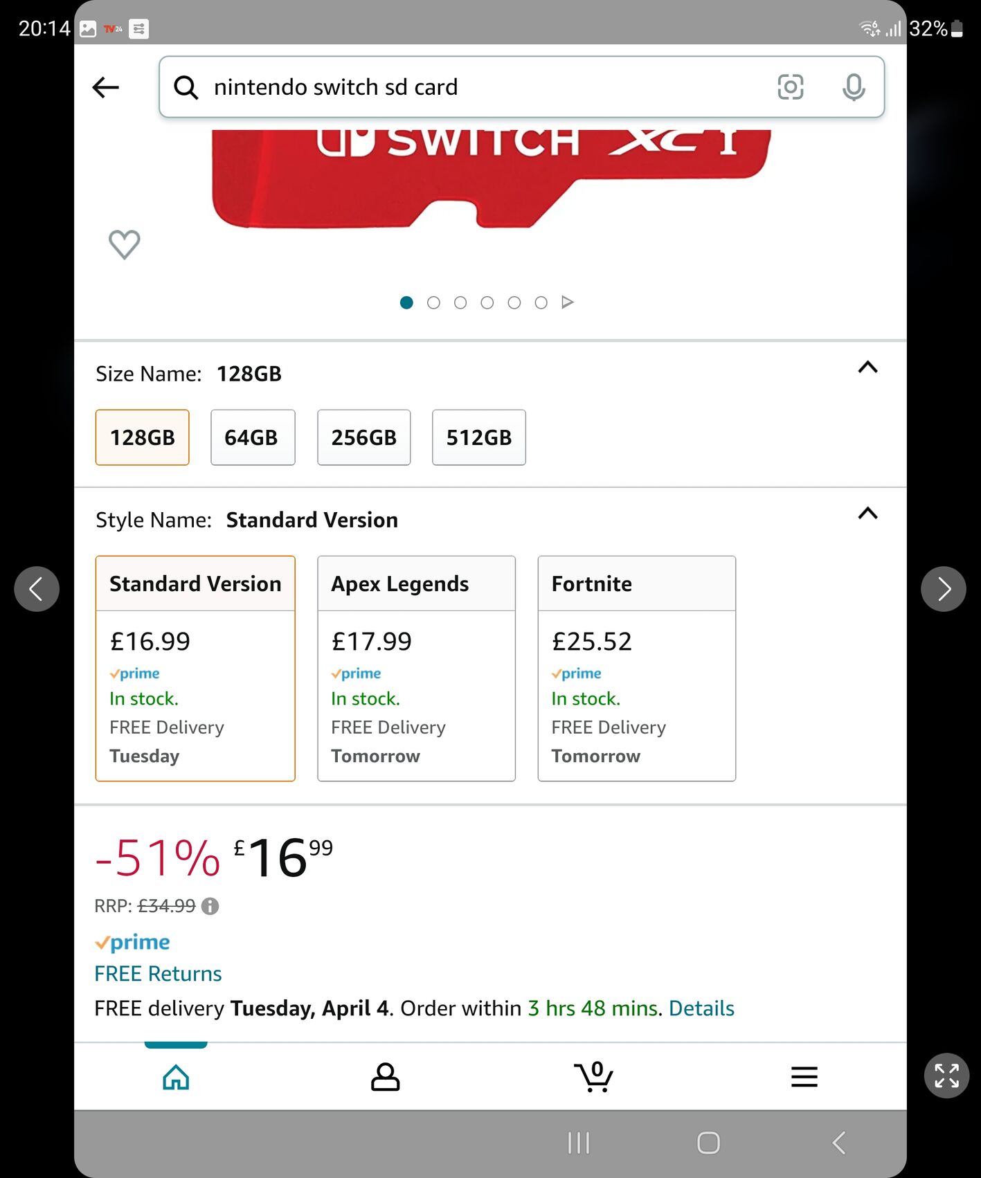
Task: Select the 256GB size option
Action: pyautogui.click(x=363, y=437)
